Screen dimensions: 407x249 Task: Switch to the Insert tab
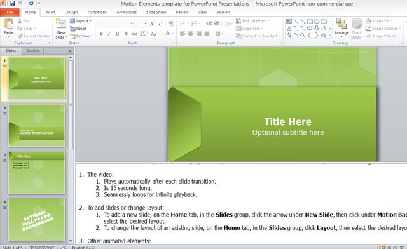pos(50,12)
